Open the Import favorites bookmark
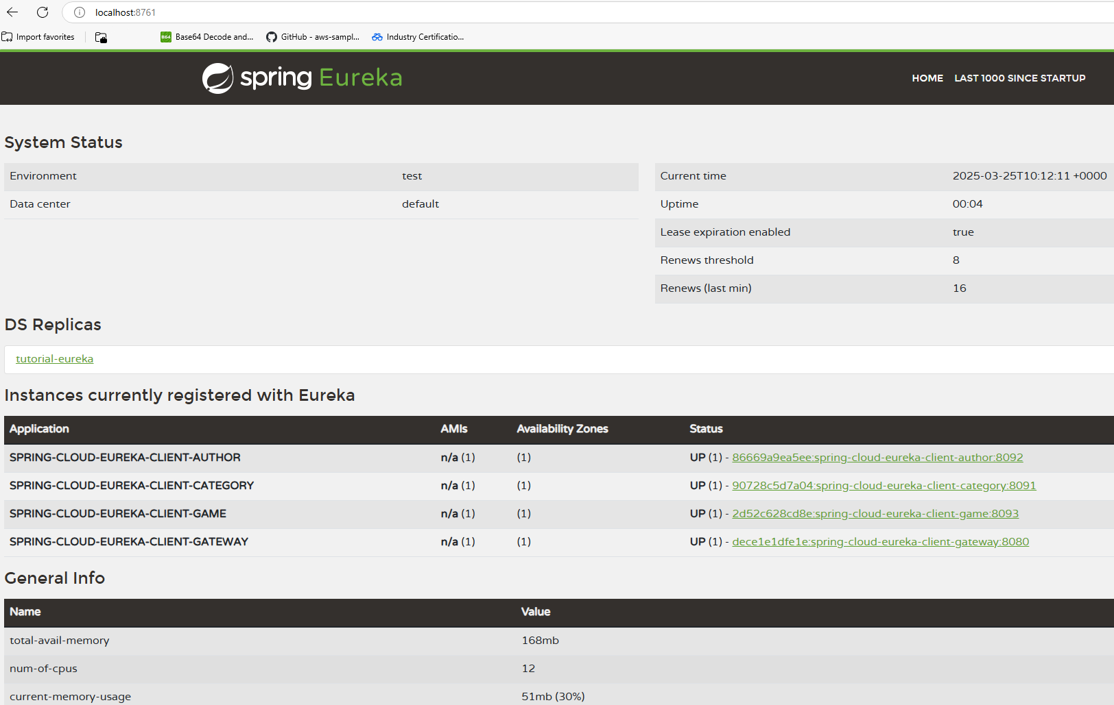The image size is (1114, 705). click(x=38, y=37)
